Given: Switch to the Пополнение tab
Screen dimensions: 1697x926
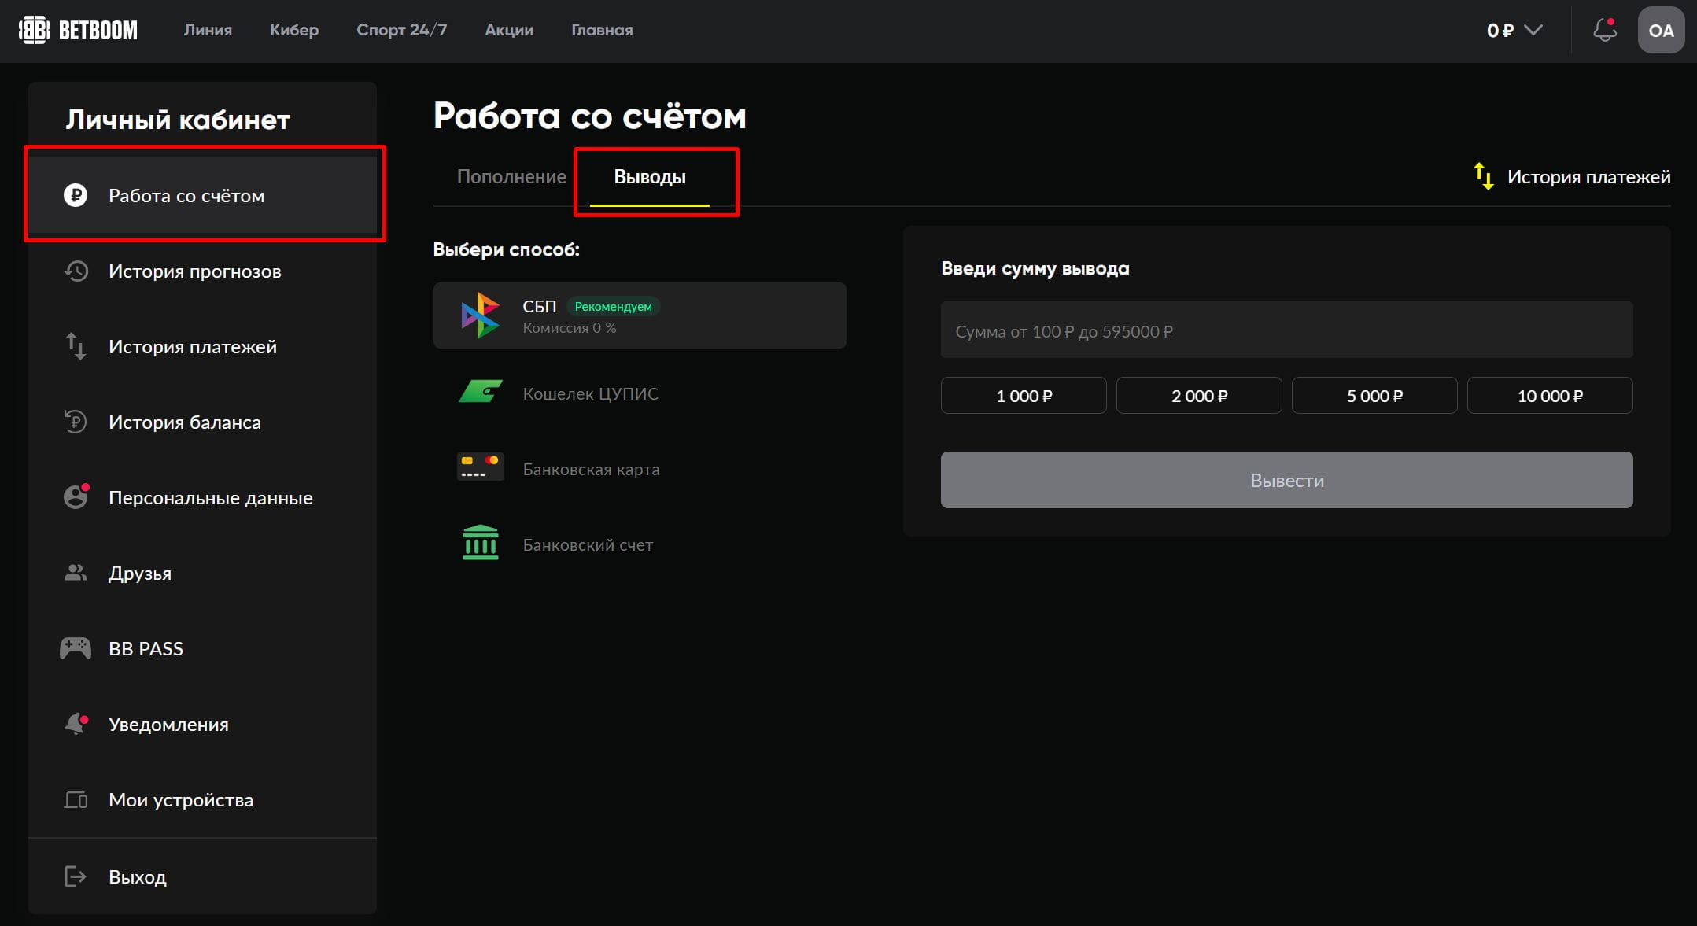Looking at the screenshot, I should click(x=511, y=176).
